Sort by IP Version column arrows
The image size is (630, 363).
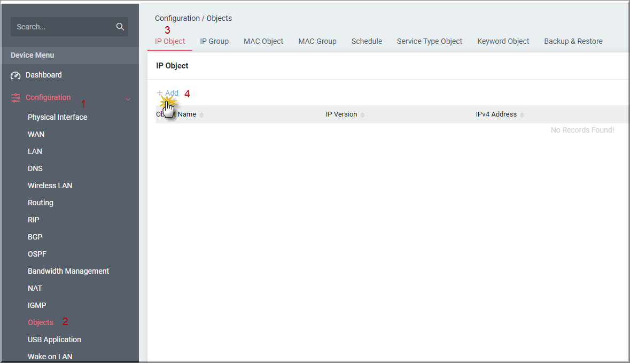point(362,115)
